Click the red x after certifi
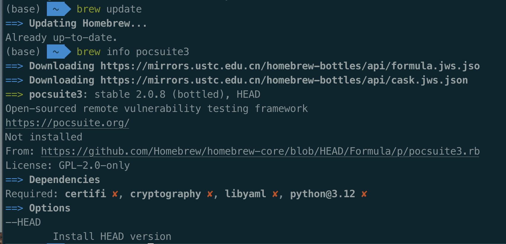Viewport: 506px width, 244px height. (115, 194)
